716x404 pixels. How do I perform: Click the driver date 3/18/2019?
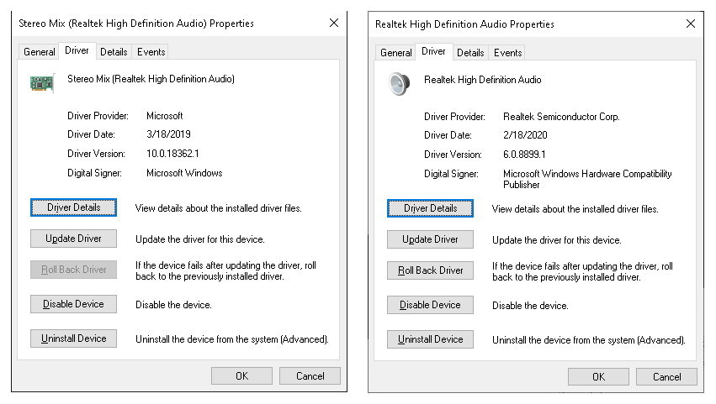point(168,134)
